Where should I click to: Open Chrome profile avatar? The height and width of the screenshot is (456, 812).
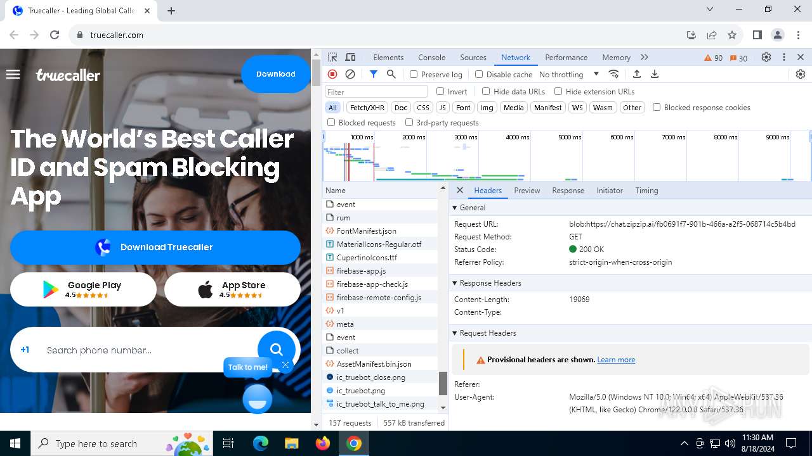pos(778,35)
